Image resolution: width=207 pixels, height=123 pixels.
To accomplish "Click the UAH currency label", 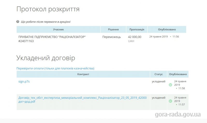I will [x=131, y=41].
